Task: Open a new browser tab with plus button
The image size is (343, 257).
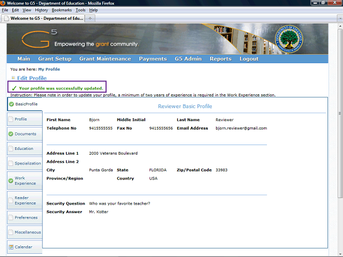Action: coord(90,18)
